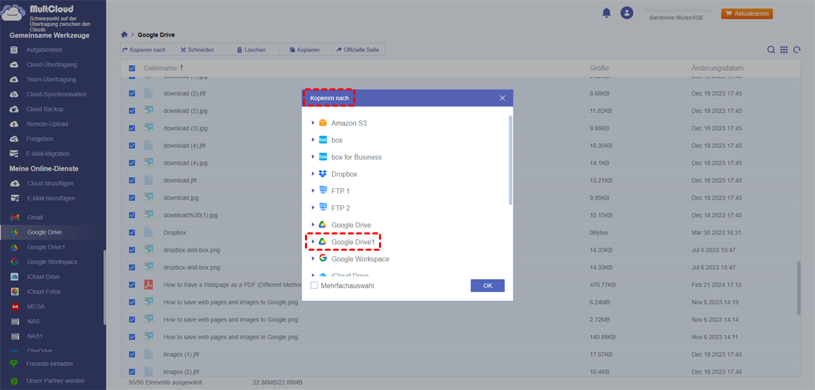The width and height of the screenshot is (815, 390).
Task: Open the notification bell
Action: 606,13
